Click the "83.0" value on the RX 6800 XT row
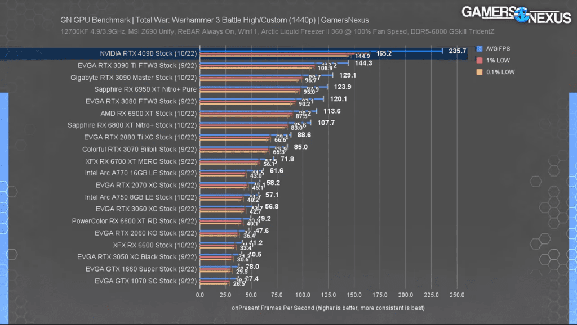This screenshot has height=325, width=577. (x=296, y=128)
